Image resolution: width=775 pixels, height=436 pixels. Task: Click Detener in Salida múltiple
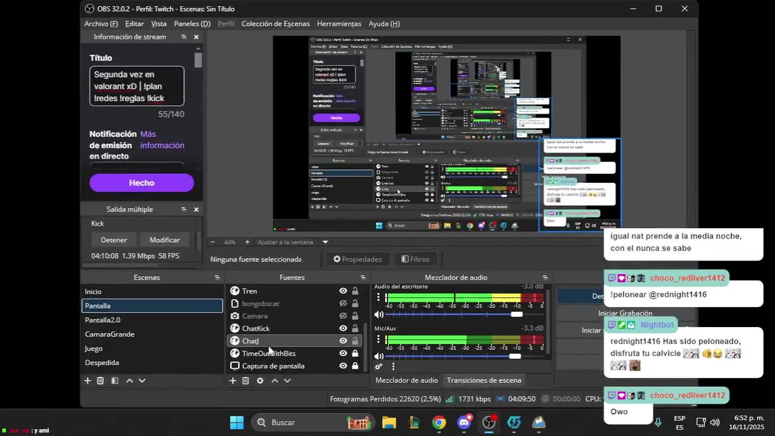tap(114, 240)
